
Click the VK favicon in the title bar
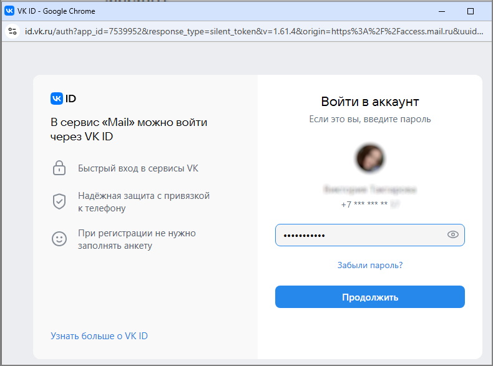click(9, 11)
